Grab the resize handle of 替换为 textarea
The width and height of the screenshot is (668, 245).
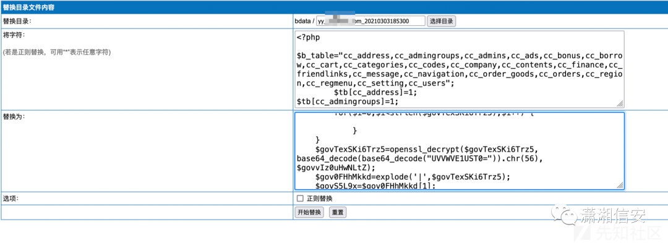tap(620, 186)
